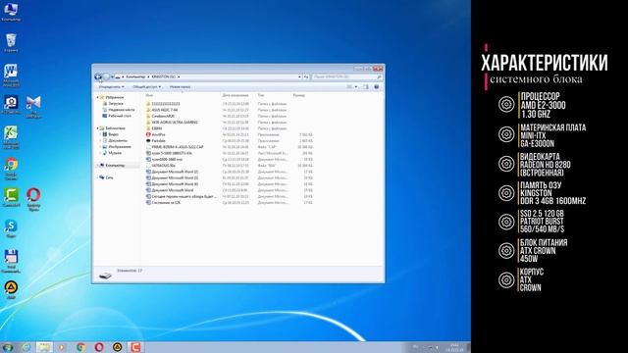Open the Корзина recycle bin desktop icon
Image resolution: width=628 pixels, height=353 pixels.
pyautogui.click(x=11, y=43)
